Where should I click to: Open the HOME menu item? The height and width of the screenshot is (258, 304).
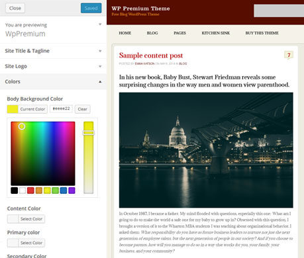tap(125, 33)
